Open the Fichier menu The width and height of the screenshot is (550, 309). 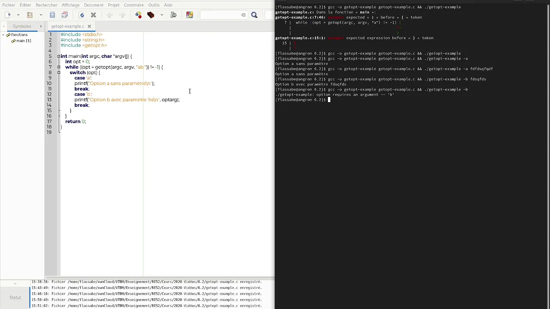point(9,5)
